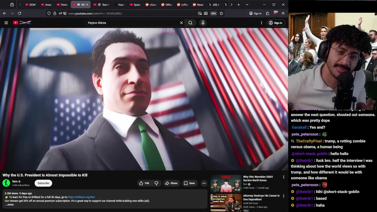Click the extension icon with 714 badge
377x212 pixels.
coord(275,13)
